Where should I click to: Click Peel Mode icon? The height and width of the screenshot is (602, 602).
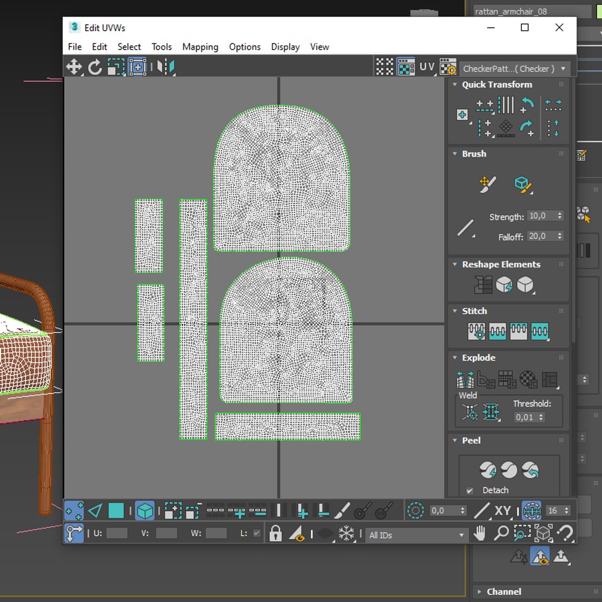click(x=509, y=469)
